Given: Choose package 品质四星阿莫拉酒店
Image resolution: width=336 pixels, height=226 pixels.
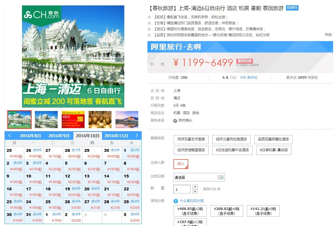Looking at the screenshot, I should click(273, 139).
